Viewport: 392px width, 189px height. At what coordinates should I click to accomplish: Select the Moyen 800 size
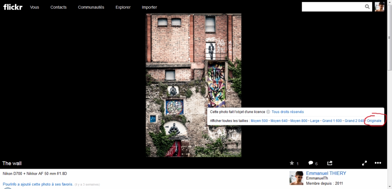(x=299, y=121)
